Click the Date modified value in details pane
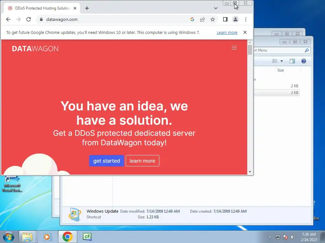 (163, 211)
